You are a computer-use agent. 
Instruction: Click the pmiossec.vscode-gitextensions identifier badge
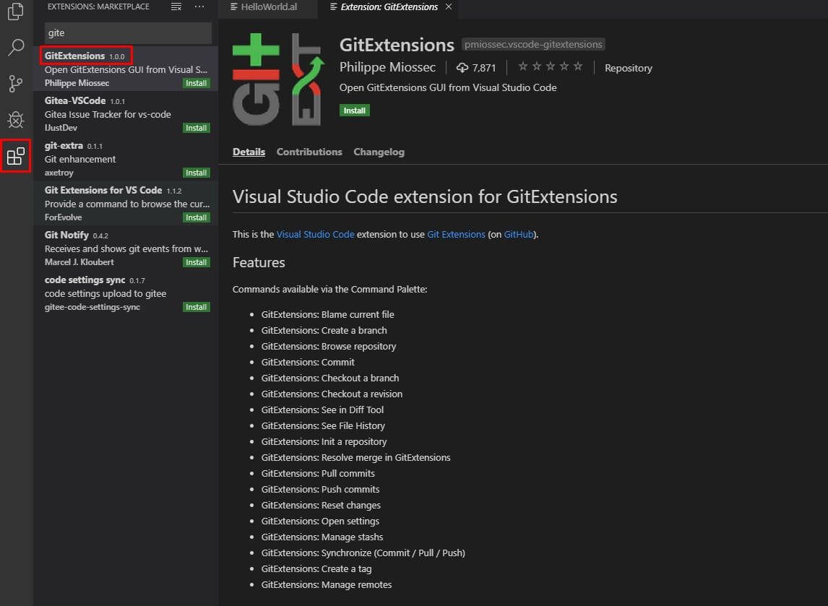533,44
